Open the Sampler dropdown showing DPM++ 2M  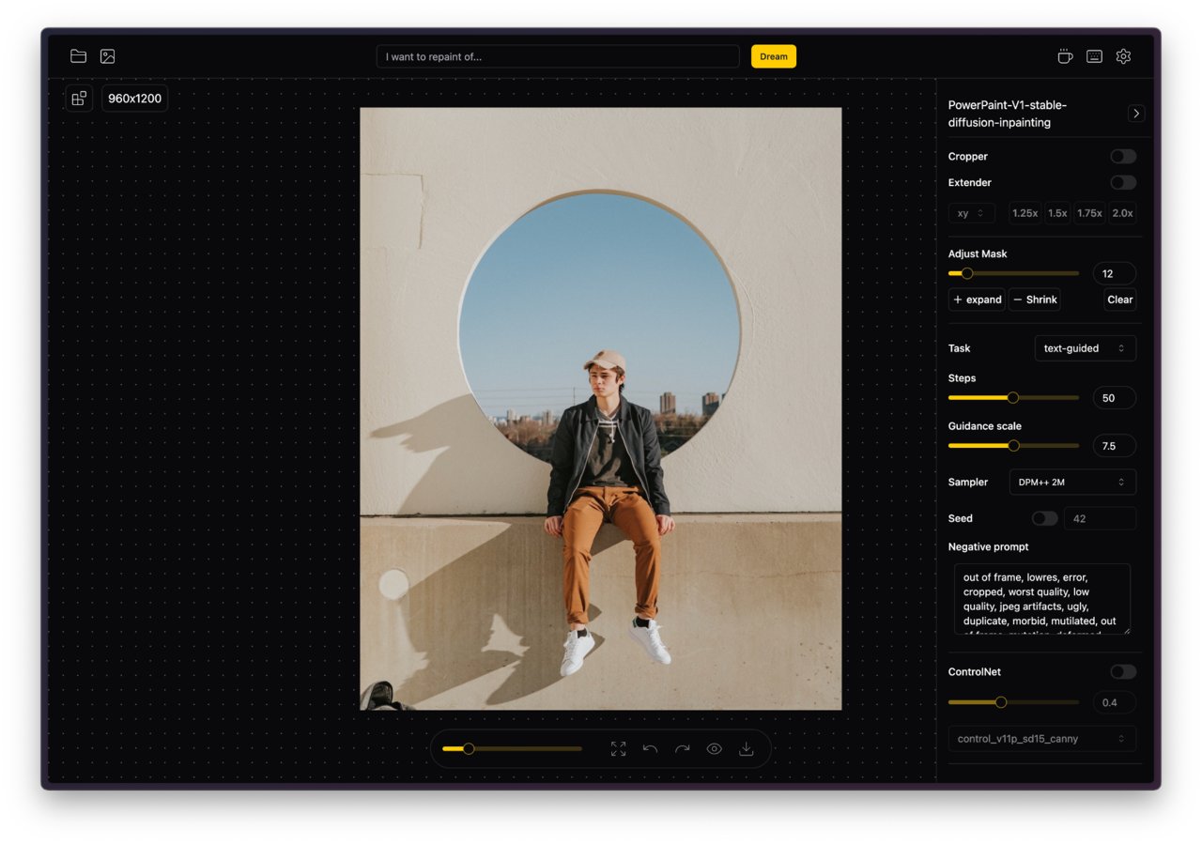point(1072,482)
